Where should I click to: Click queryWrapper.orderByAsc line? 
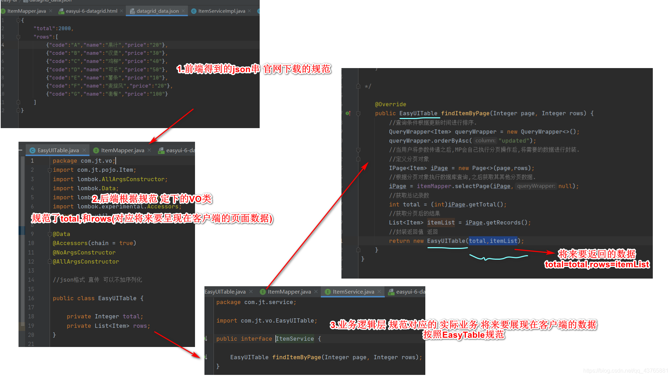click(462, 141)
